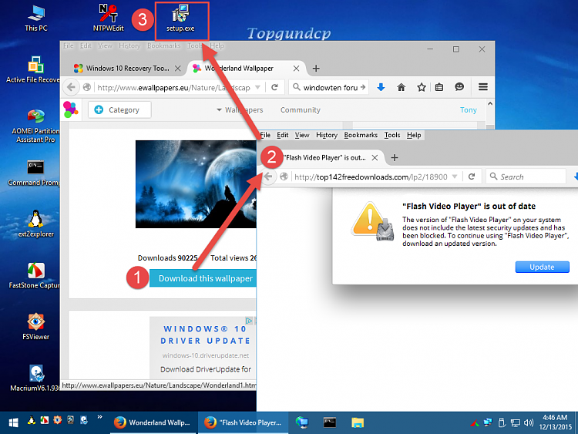Open Help menu in Flash Video Player window
The height and width of the screenshot is (434, 578).
pyautogui.click(x=414, y=135)
